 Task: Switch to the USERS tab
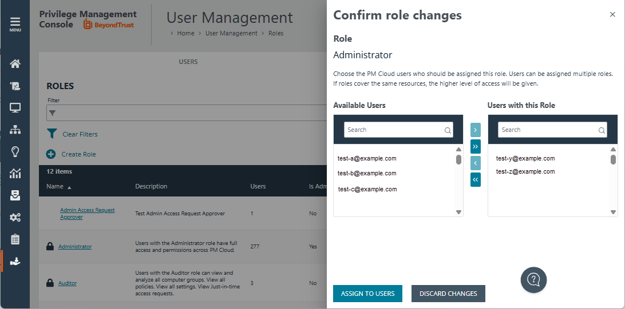(x=188, y=62)
